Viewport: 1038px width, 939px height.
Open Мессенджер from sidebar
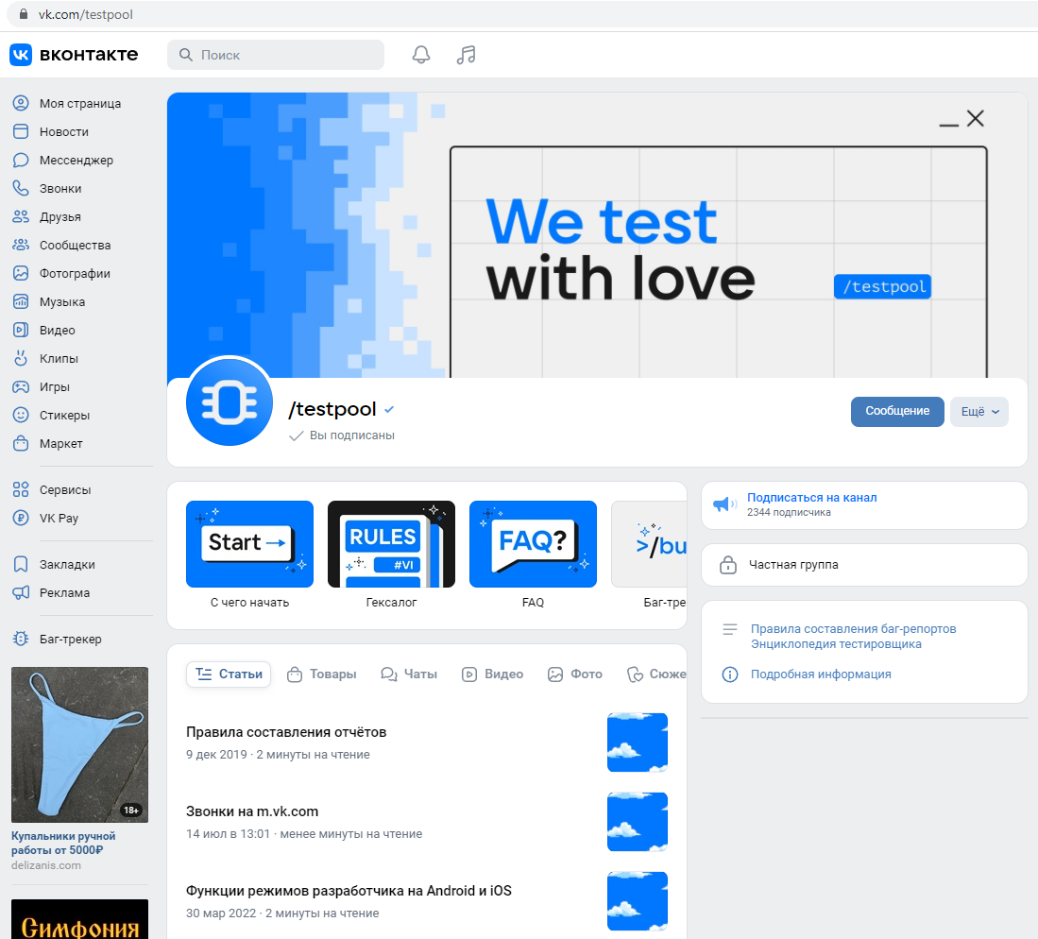tap(76, 161)
